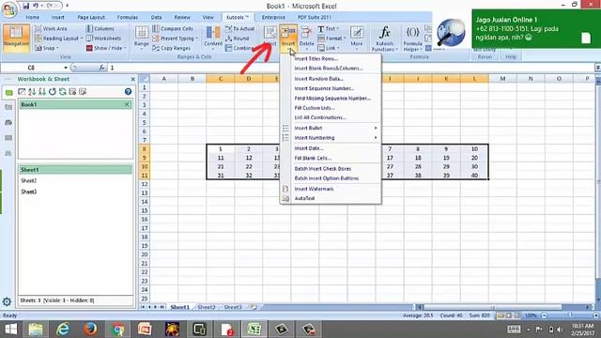601x338 pixels.
Task: Open the Reading Layout tool
Action: (x=58, y=38)
